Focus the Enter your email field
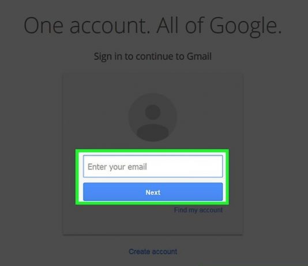 click(x=153, y=166)
